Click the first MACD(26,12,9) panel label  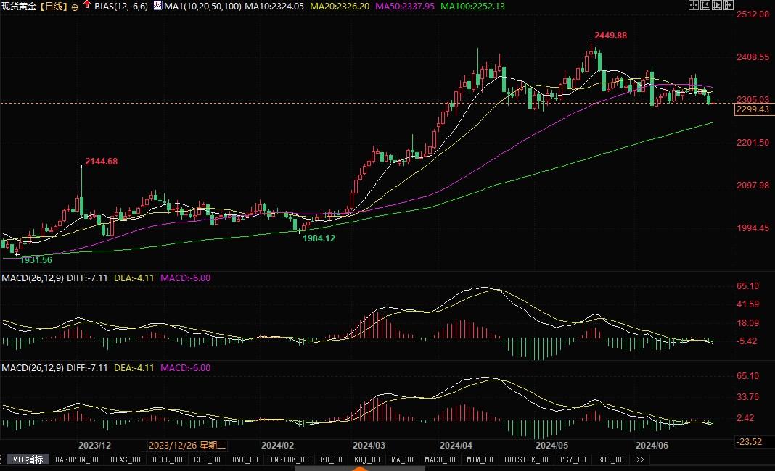pos(35,278)
